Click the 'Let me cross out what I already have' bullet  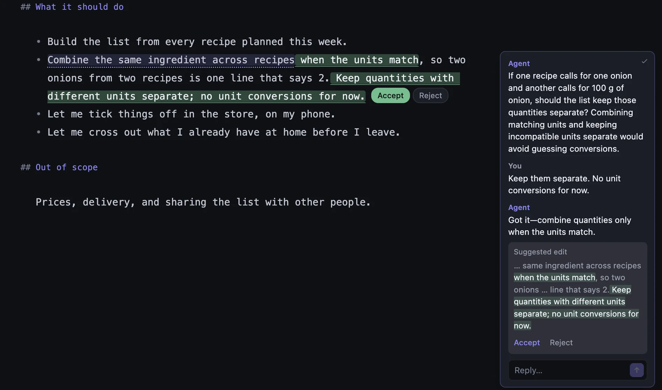[224, 132]
